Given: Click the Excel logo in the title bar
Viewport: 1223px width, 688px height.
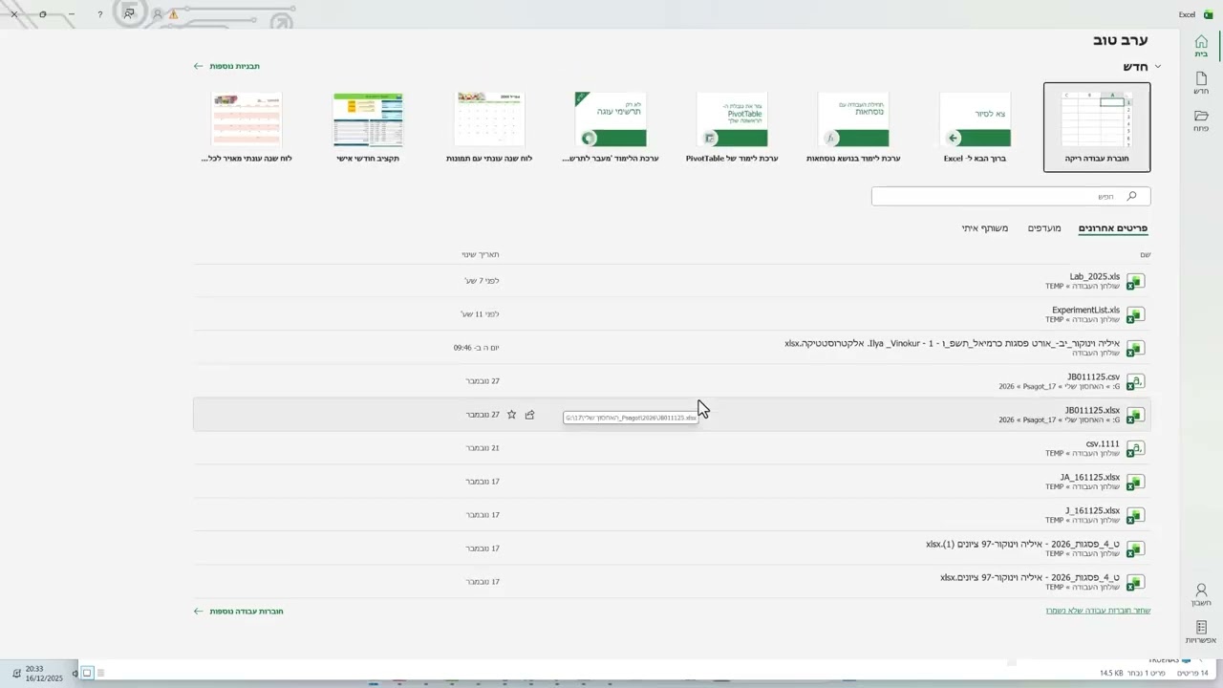Looking at the screenshot, I should [x=1208, y=14].
